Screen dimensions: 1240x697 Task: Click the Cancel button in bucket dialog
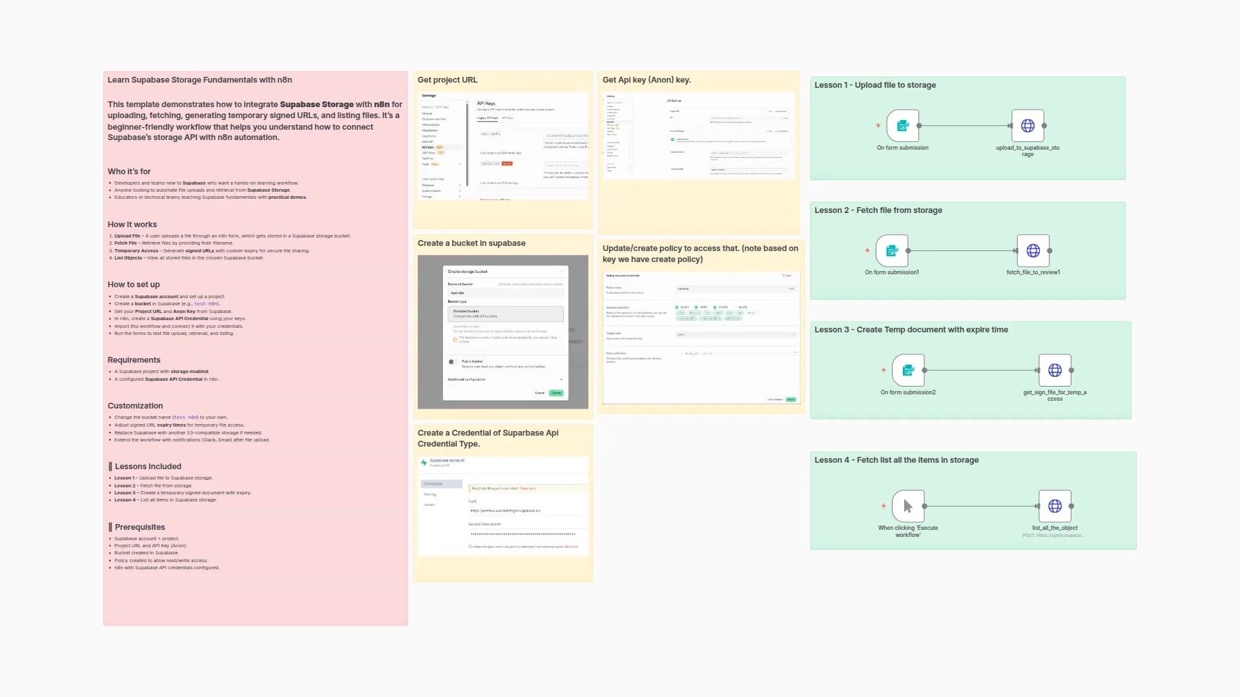coord(539,393)
